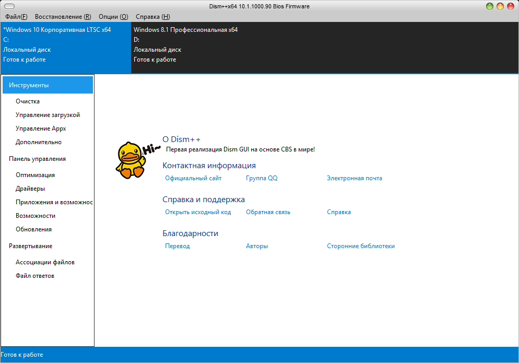Image resolution: width=519 pixels, height=363 pixels.
Task: Open the Обратная связь link
Action: pos(268,212)
